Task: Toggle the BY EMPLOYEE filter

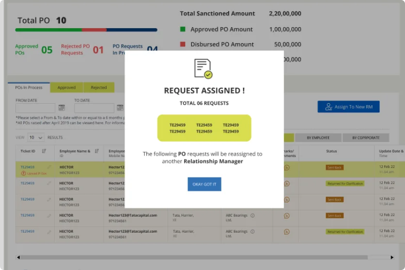Action: (318, 138)
